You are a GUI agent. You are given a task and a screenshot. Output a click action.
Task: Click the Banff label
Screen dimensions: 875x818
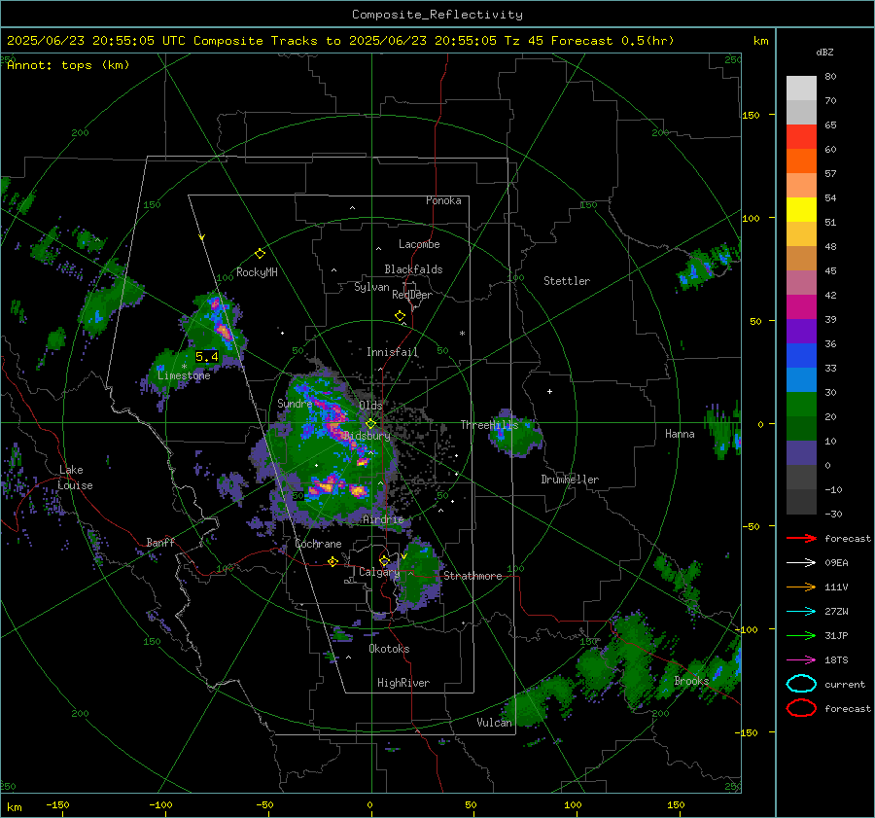point(160,543)
